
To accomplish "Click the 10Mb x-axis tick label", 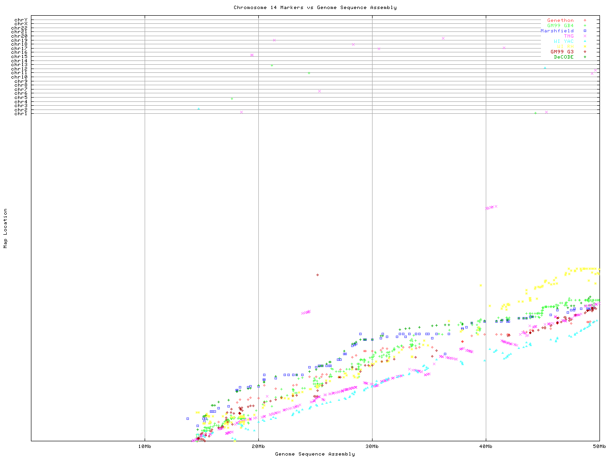I will (145, 447).
